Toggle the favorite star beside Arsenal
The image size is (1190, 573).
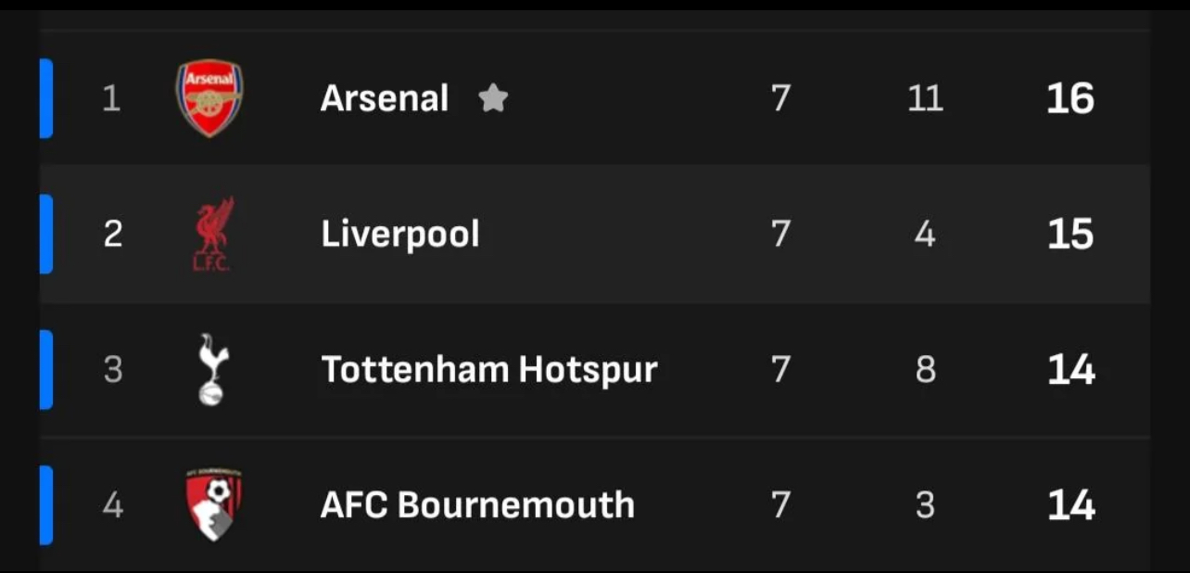tap(493, 98)
